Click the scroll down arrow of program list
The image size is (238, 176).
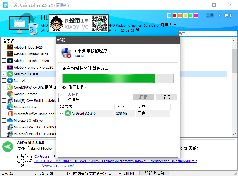234,134
